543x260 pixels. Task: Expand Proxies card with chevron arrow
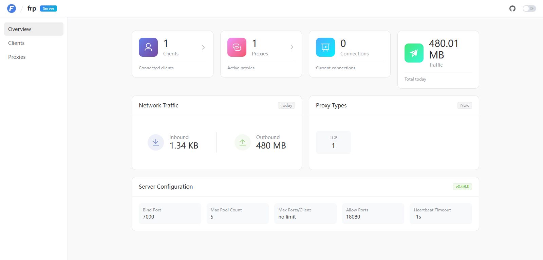(292, 47)
